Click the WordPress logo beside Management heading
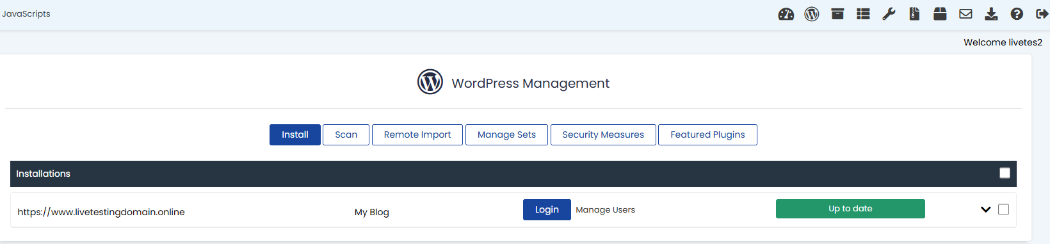The height and width of the screenshot is (244, 1050). [x=430, y=82]
